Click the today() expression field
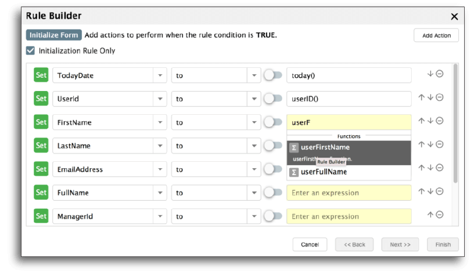Viewport: 474px width, 272px height. [349, 75]
